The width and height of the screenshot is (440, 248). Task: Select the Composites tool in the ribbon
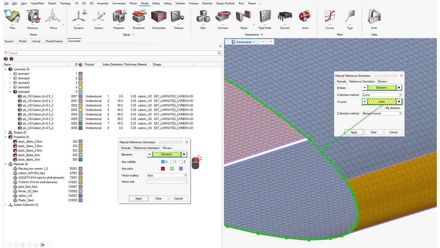coord(159,18)
